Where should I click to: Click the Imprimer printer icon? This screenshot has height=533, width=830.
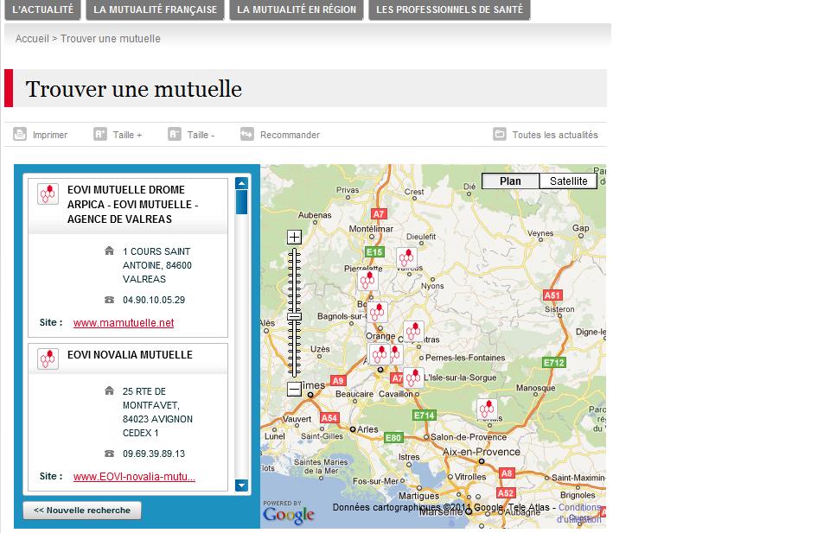[20, 134]
